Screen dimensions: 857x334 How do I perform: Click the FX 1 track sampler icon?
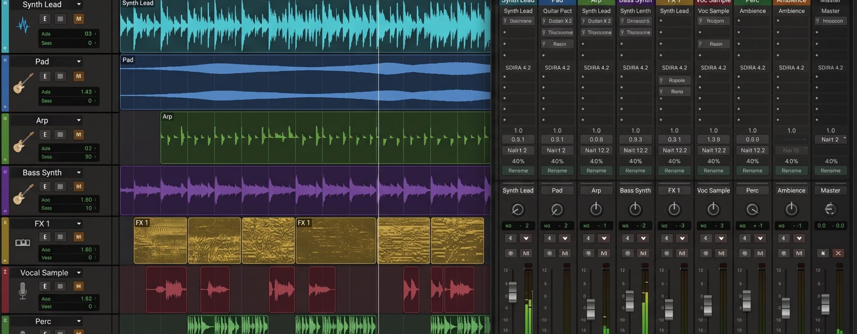pos(23,242)
